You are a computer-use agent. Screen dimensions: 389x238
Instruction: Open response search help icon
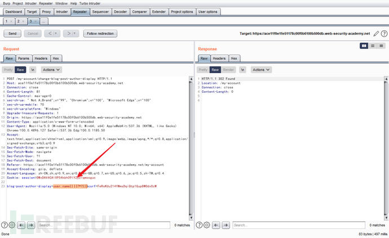point(199,225)
